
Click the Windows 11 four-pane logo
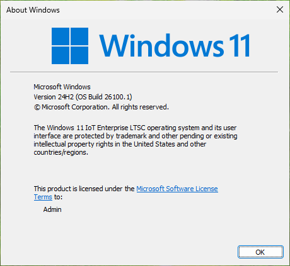(x=70, y=46)
